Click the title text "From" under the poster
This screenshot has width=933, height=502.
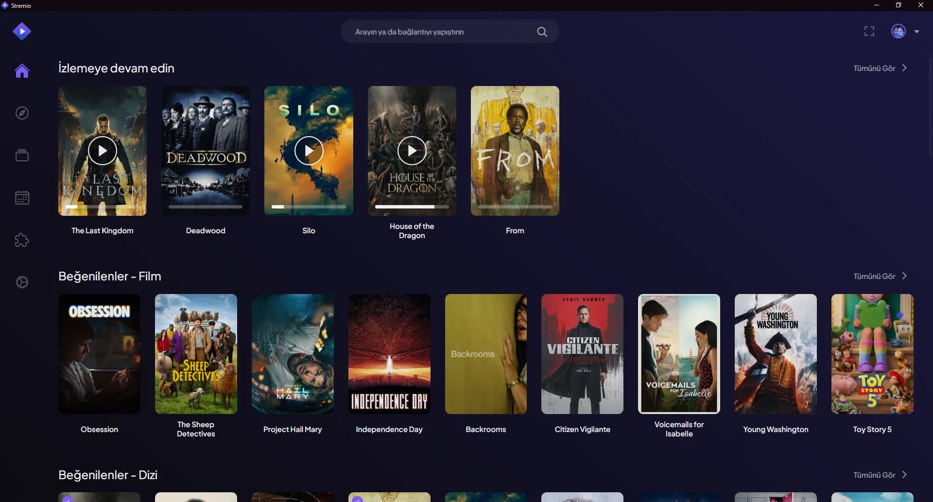coord(515,231)
